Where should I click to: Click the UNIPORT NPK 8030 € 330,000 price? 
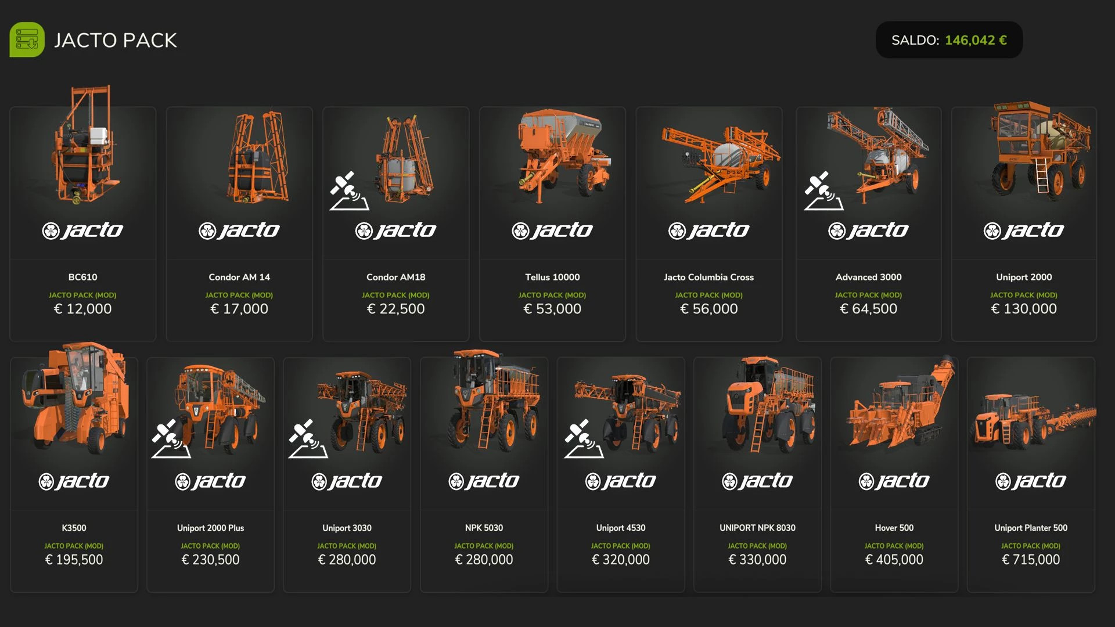(757, 560)
